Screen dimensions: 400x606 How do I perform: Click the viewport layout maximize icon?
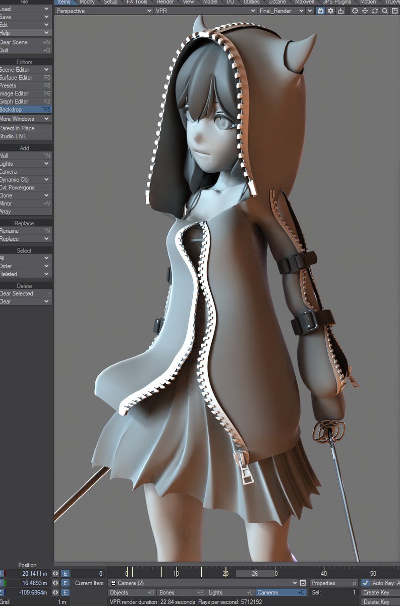395,11
